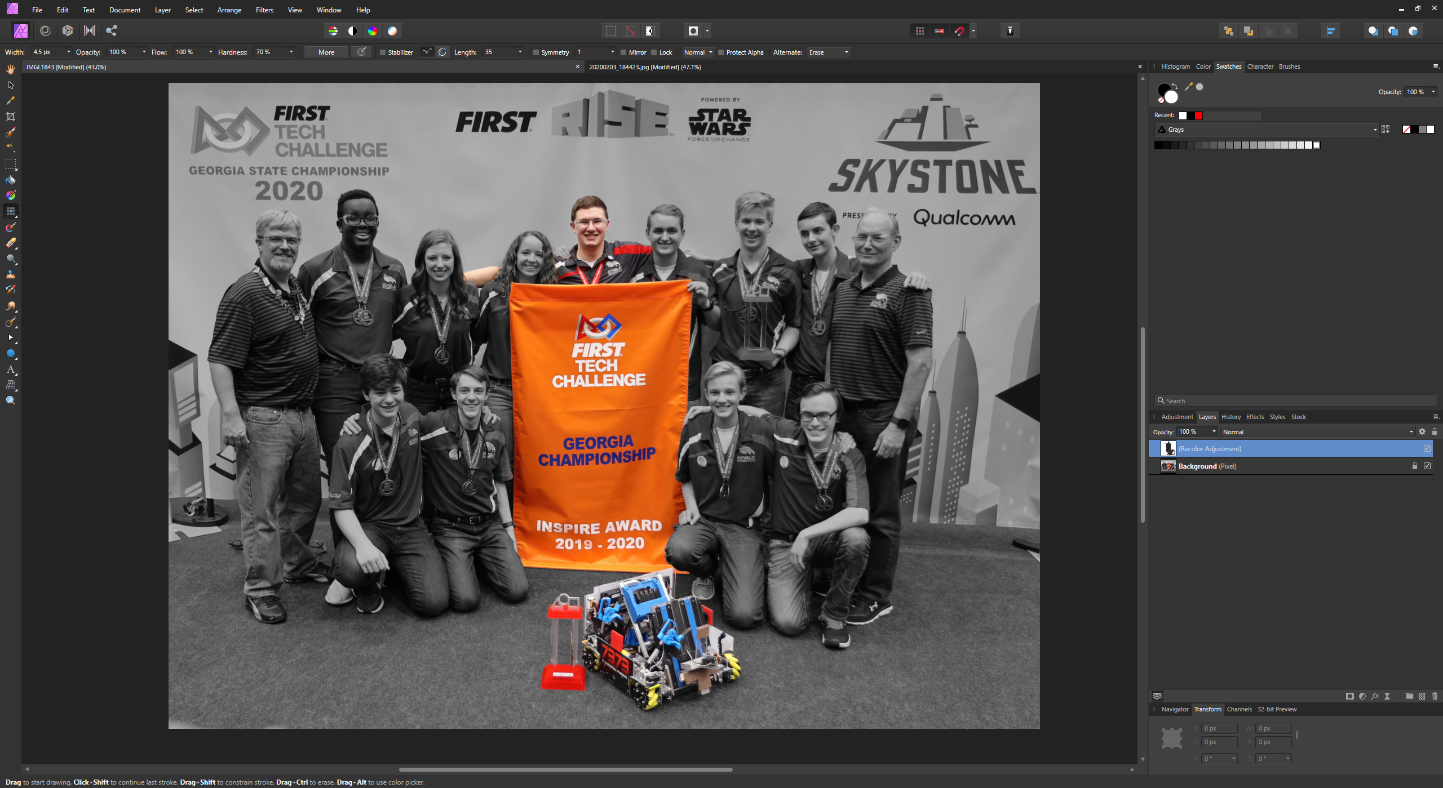
Task: Hide the Recolor Adjustment layer
Action: tap(1427, 448)
